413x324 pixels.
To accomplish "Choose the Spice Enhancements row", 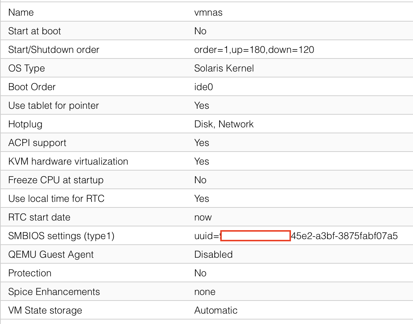I will click(54, 292).
